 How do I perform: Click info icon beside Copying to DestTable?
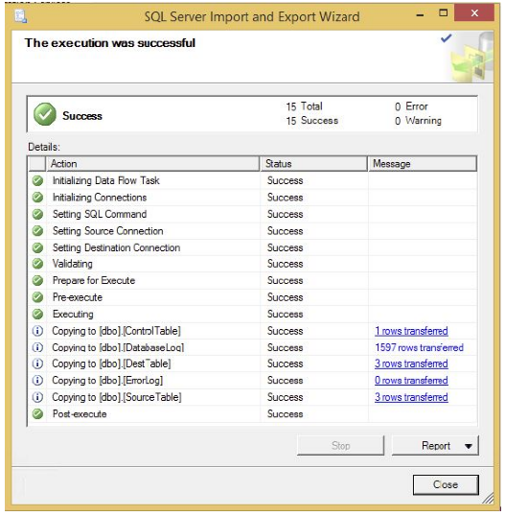(x=37, y=364)
